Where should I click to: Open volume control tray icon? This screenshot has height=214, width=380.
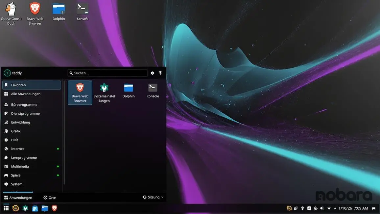(322, 208)
